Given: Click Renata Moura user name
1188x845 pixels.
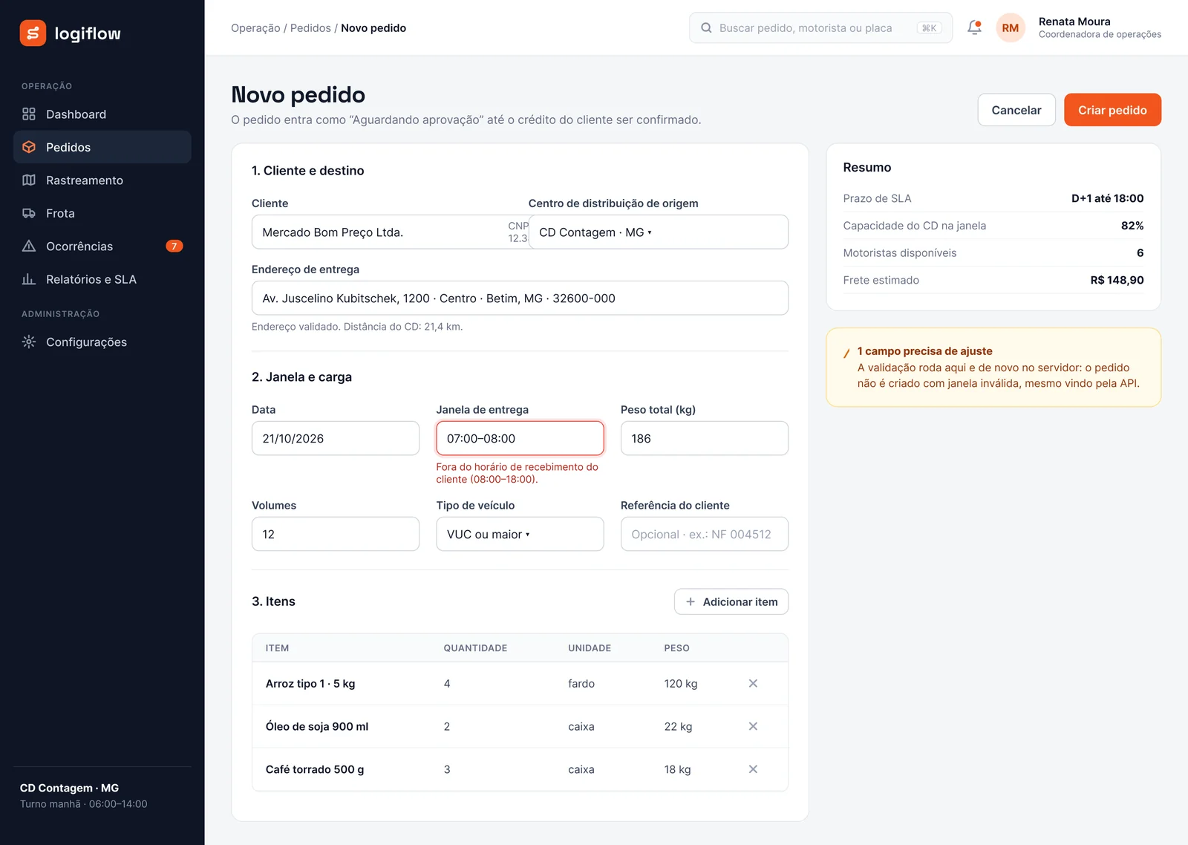Looking at the screenshot, I should [1074, 22].
